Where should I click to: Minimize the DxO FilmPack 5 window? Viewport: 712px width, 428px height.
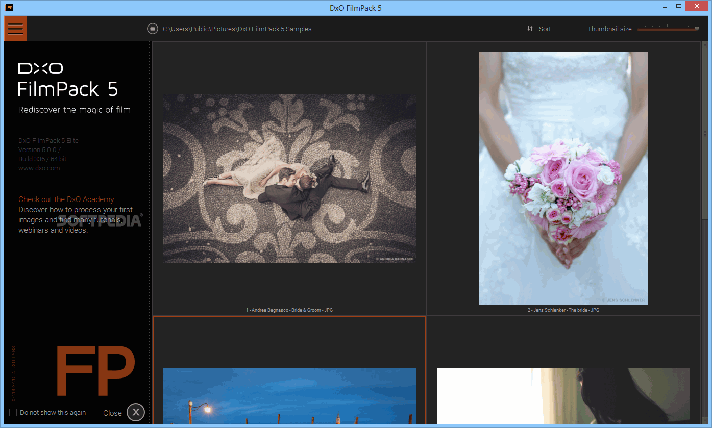click(664, 6)
